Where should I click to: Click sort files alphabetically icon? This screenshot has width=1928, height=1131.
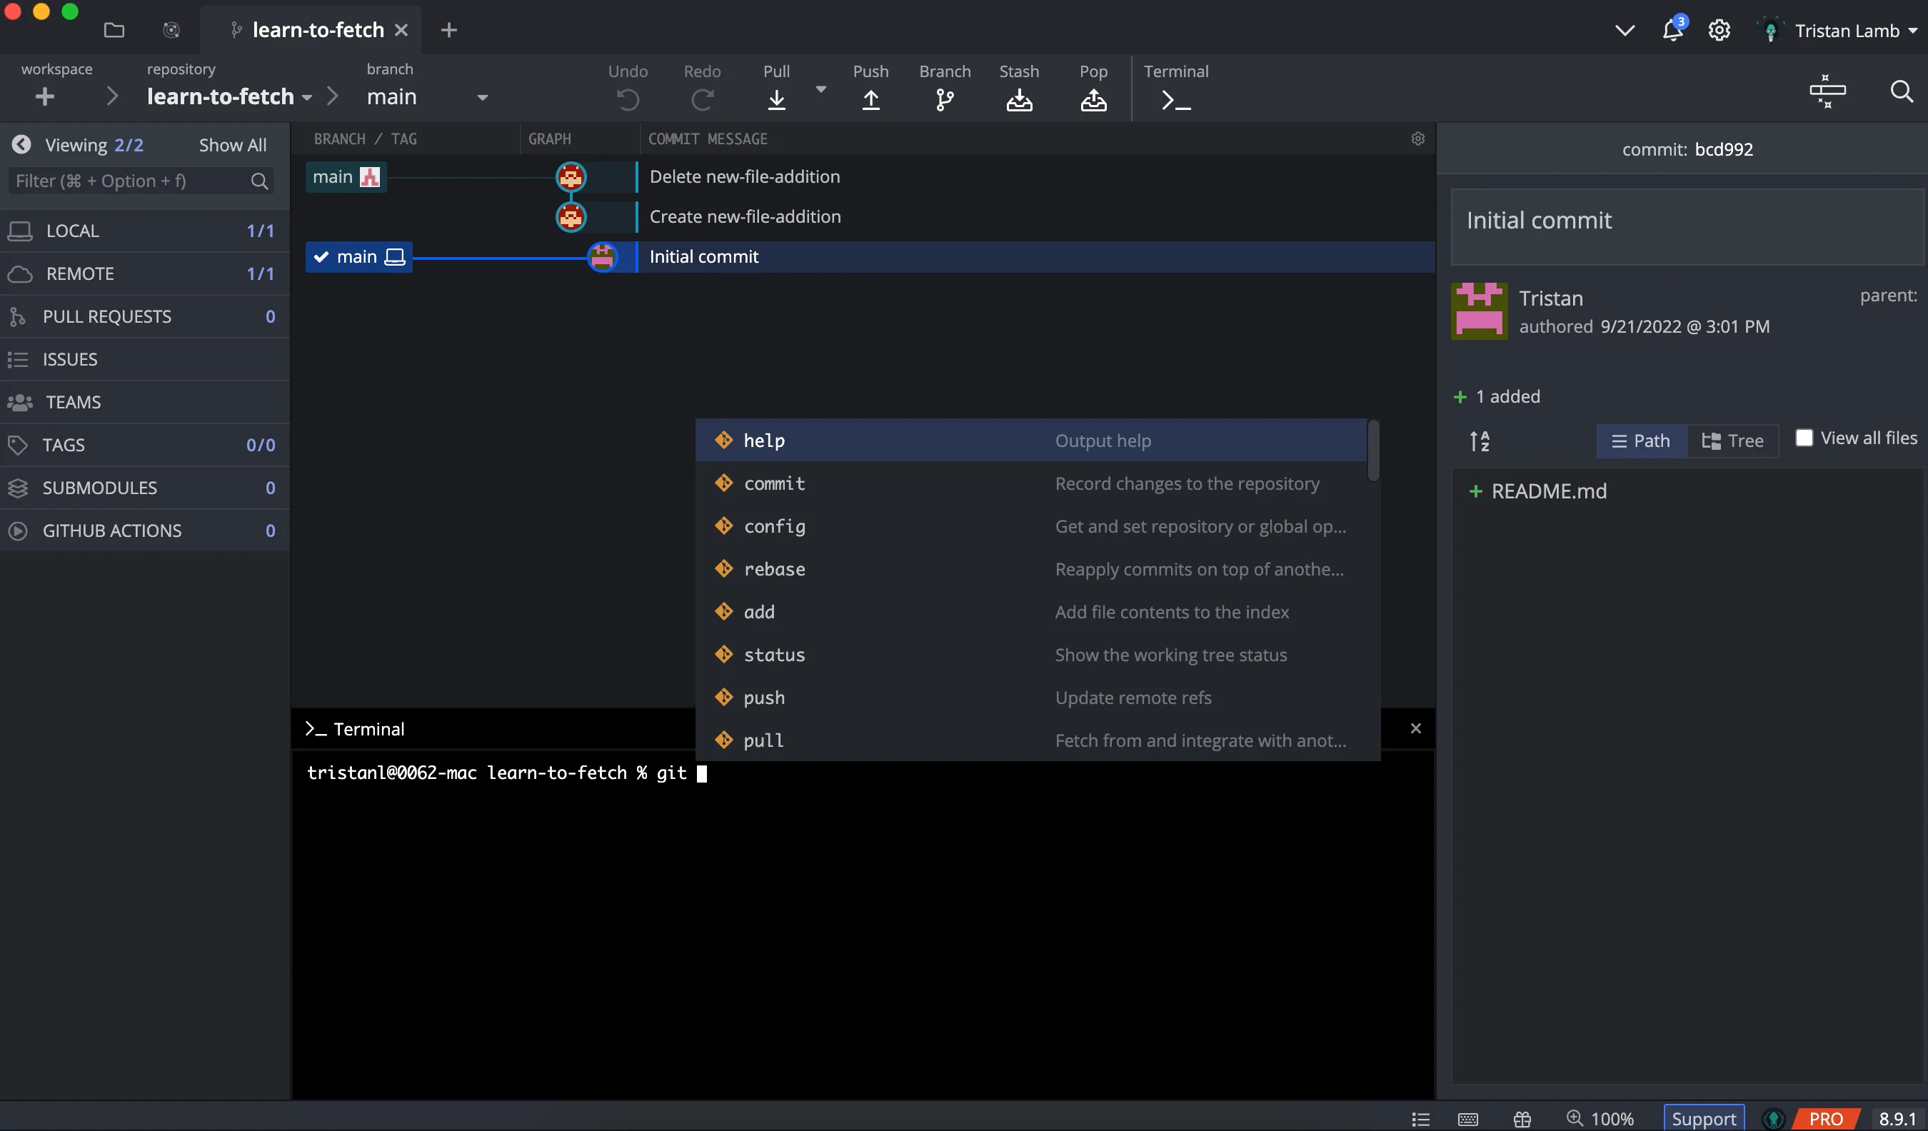[x=1479, y=441]
